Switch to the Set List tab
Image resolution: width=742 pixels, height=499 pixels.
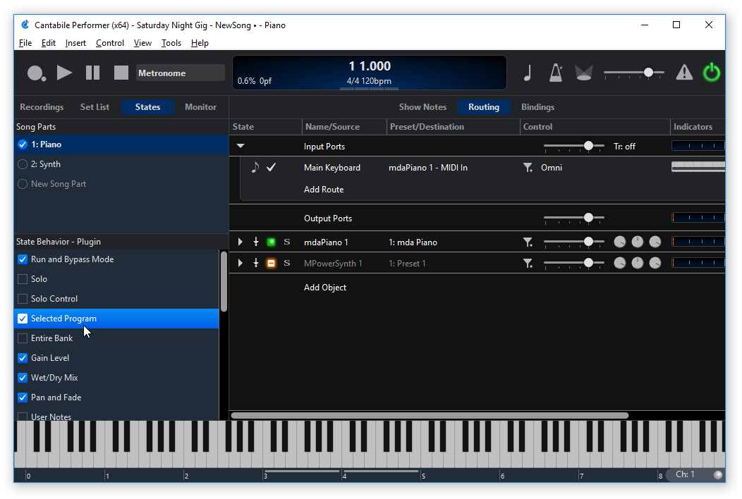click(95, 107)
